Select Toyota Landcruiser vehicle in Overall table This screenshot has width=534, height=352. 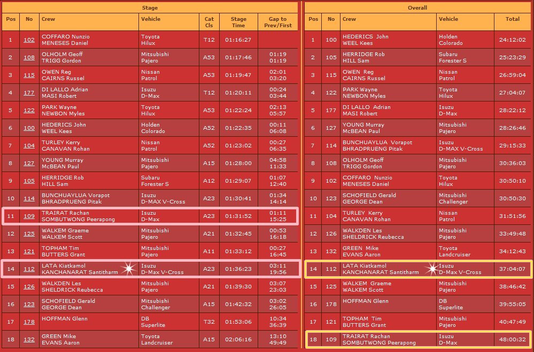click(x=454, y=251)
